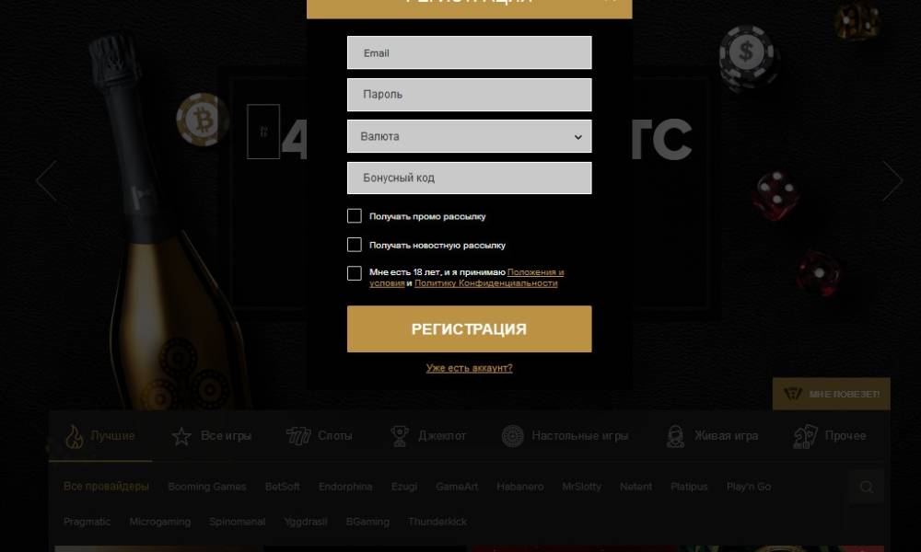Open the Уже есть аккаунт? link

pyautogui.click(x=470, y=368)
